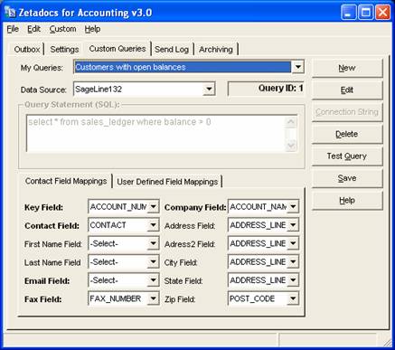Screen dimensions: 395x350
Task: Maximize the Zetadocs window
Action: pyautogui.click(x=365, y=13)
